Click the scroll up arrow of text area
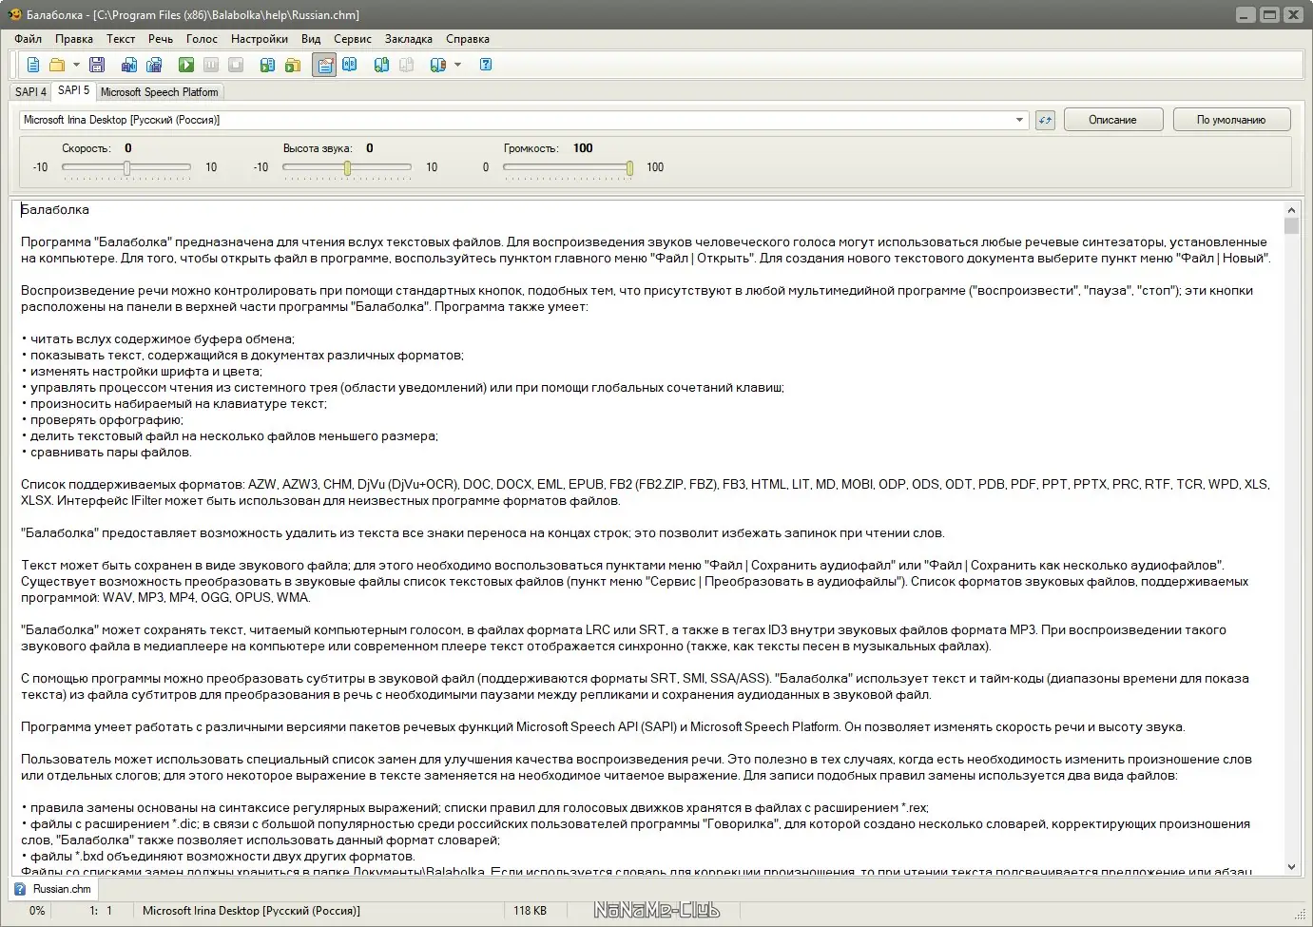 1291,210
